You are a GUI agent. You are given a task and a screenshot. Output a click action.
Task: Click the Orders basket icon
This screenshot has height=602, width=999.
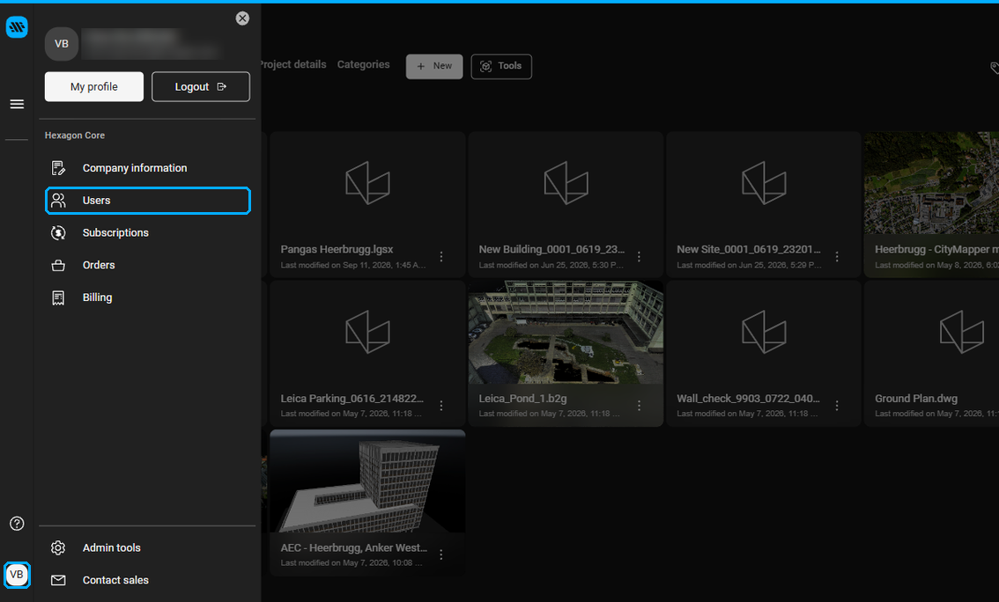tap(58, 266)
